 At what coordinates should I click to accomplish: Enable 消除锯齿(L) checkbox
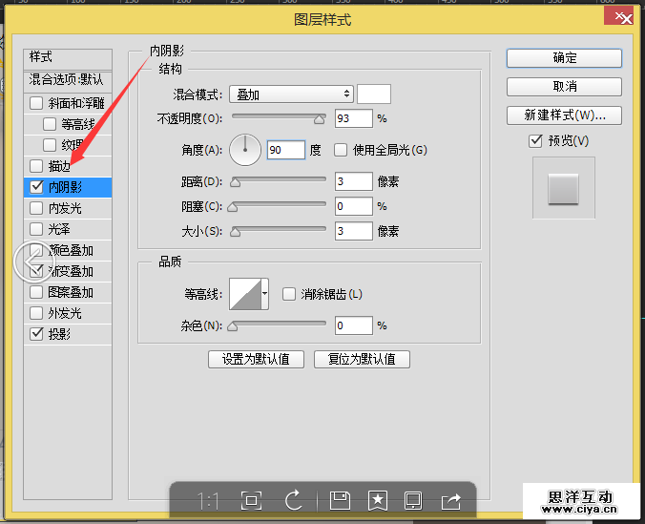click(289, 294)
